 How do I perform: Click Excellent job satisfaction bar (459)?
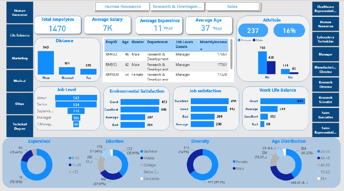pyautogui.click(x=210, y=101)
